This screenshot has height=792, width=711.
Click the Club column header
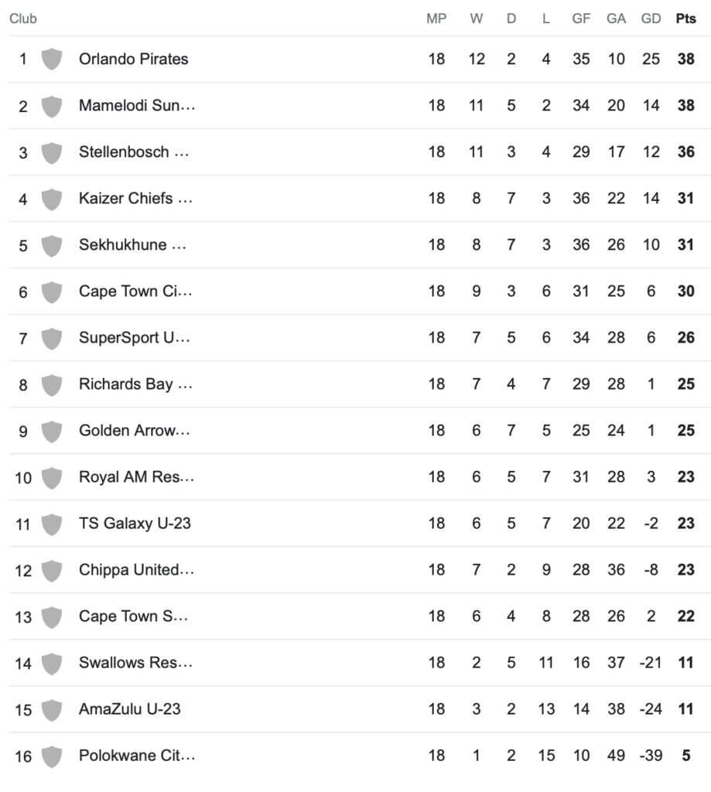coord(23,19)
